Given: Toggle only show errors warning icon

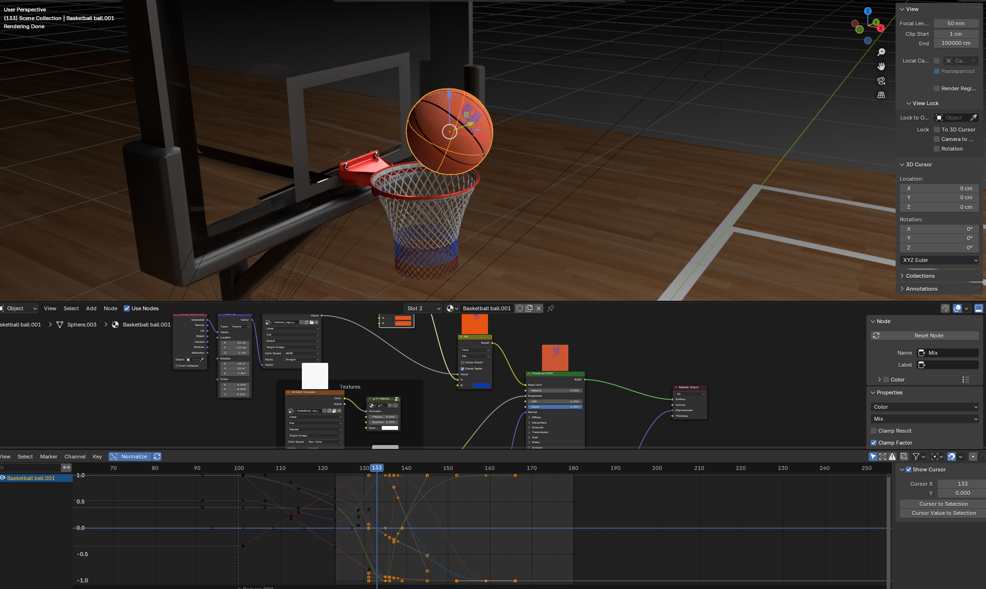Looking at the screenshot, I should pyautogui.click(x=893, y=457).
